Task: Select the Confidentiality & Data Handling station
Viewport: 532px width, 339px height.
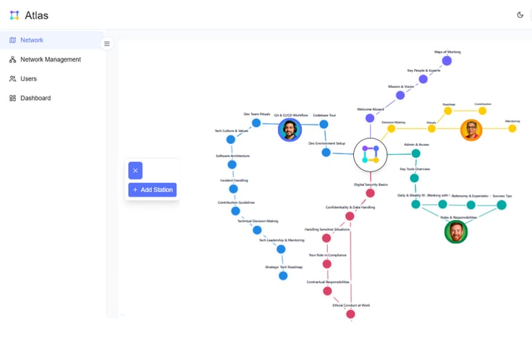Action: point(350,217)
